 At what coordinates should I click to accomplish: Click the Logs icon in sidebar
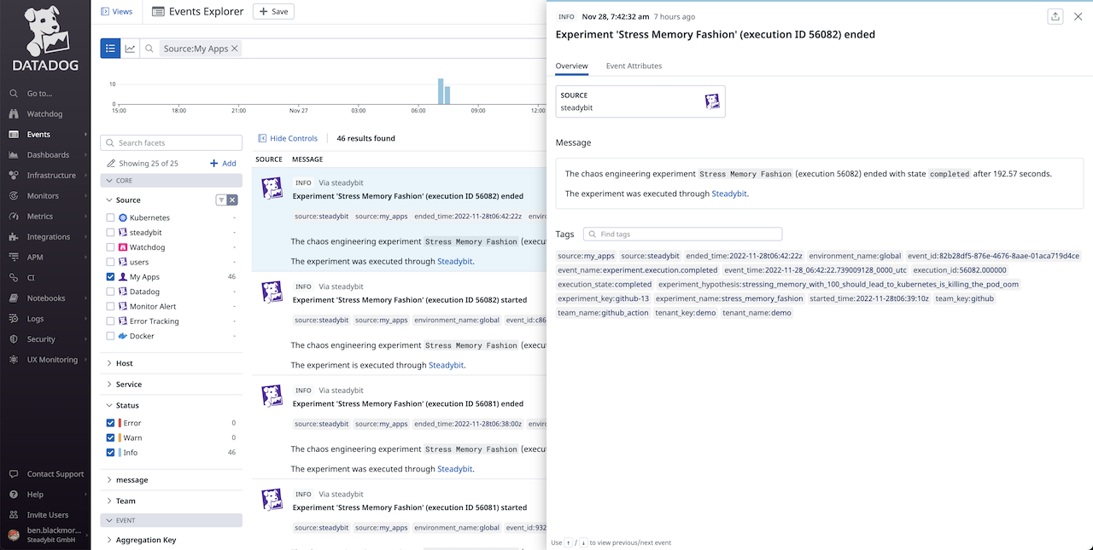coord(14,319)
